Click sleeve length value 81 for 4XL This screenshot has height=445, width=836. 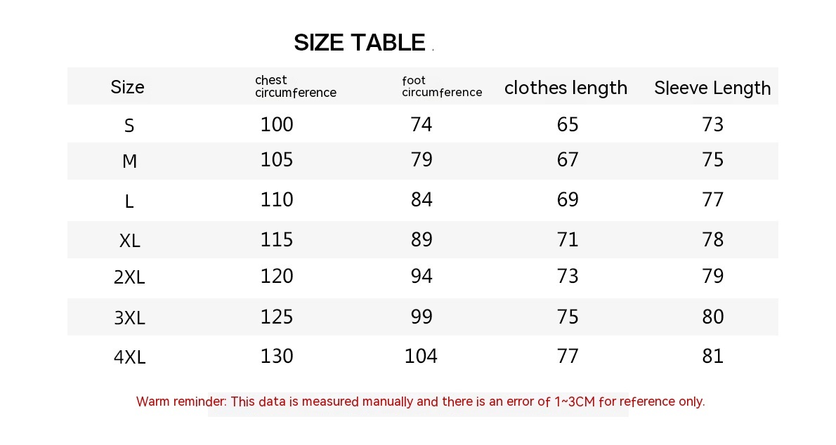coord(712,356)
